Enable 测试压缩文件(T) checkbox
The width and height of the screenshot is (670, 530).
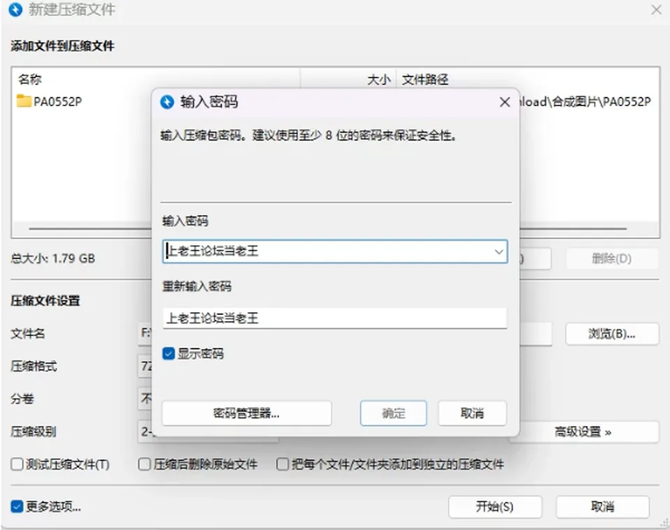17,464
